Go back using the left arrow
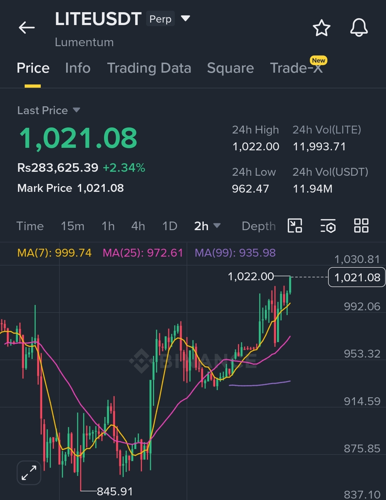Screen dimensions: 386x500 27,28
